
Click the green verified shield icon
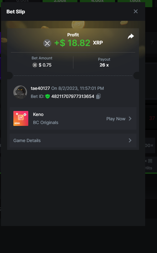click(48, 96)
